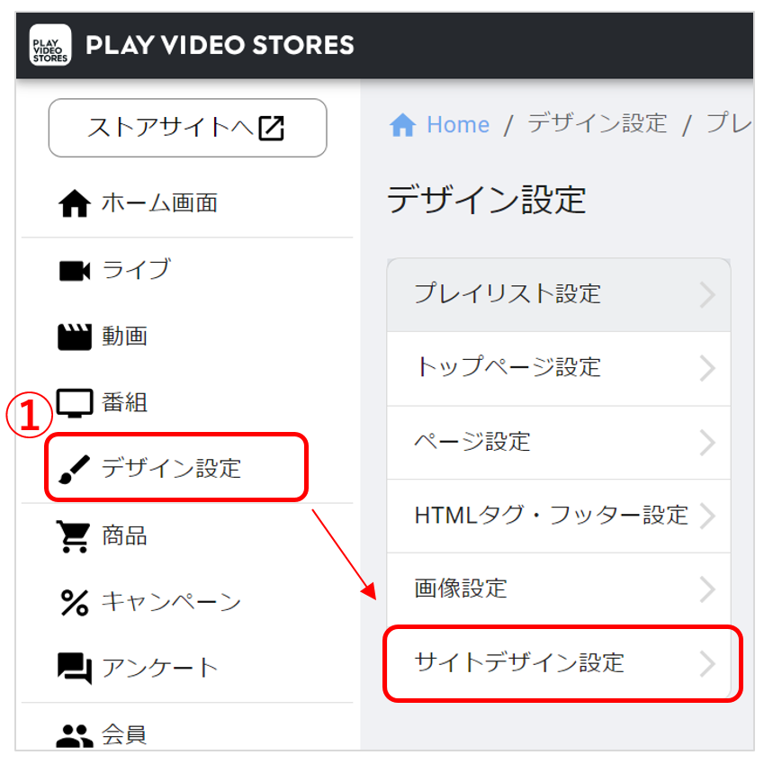Expand the プレイリスト設定 chevron
This screenshot has height=764, width=764.
pos(707,294)
